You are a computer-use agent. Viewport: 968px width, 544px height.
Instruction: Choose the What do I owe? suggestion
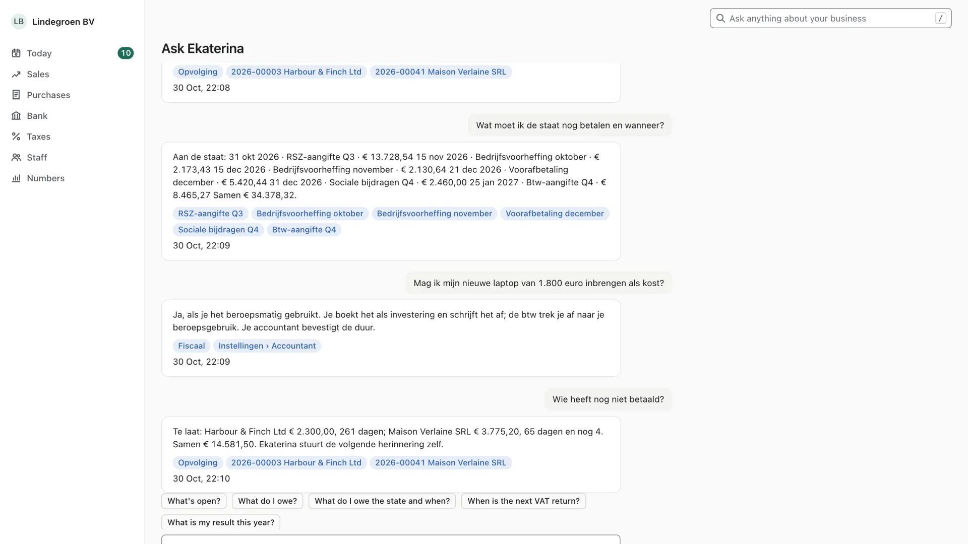click(267, 501)
